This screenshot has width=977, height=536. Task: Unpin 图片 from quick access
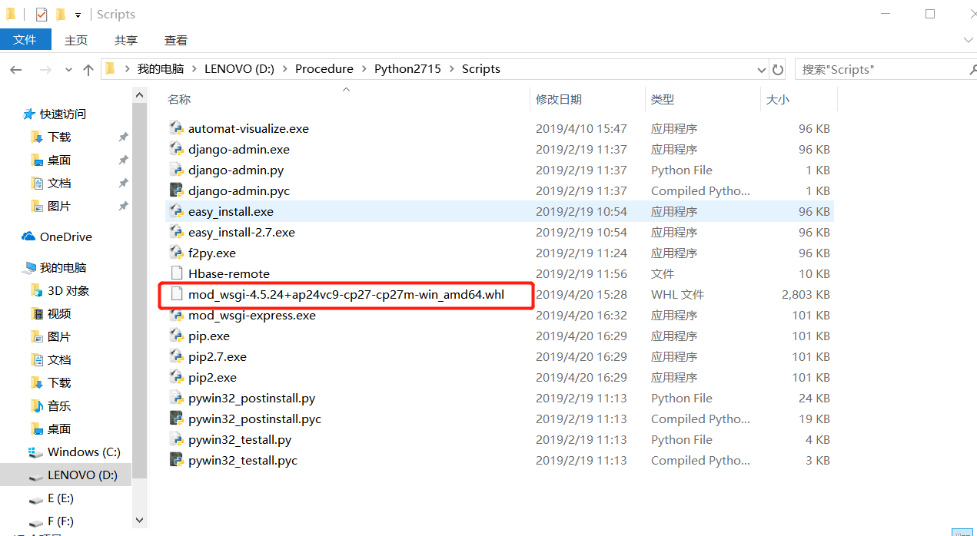click(122, 206)
